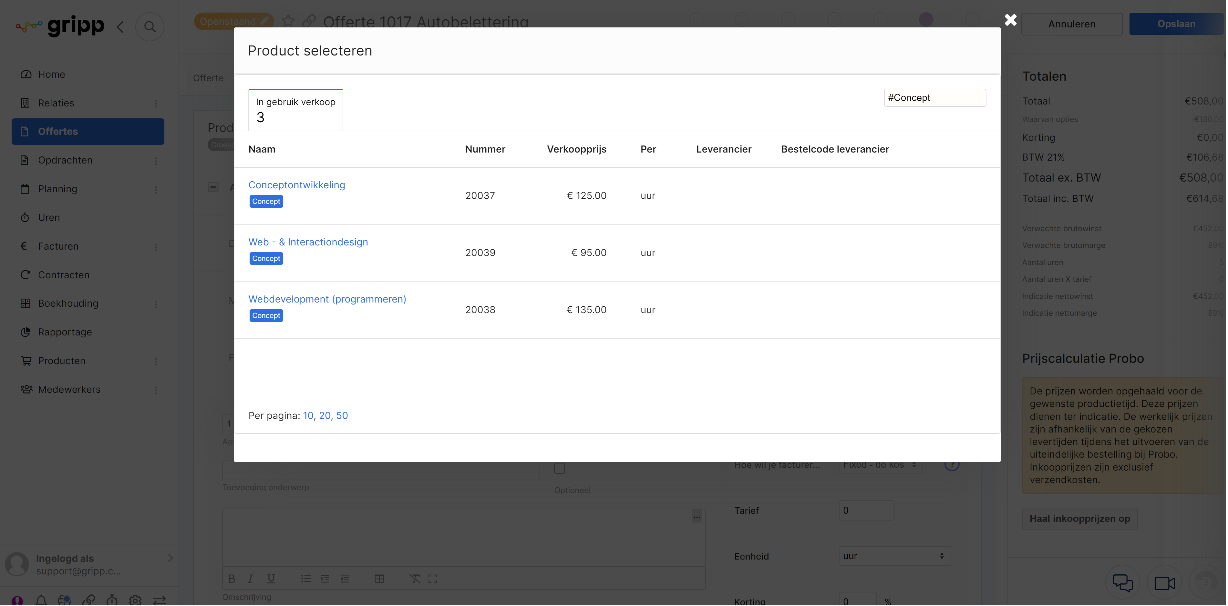Click the Medewerkers people icon
The image size is (1228, 606).
[x=26, y=389]
